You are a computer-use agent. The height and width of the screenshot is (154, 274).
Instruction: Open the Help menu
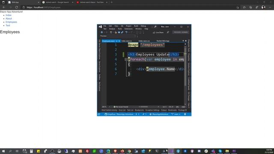point(146,29)
